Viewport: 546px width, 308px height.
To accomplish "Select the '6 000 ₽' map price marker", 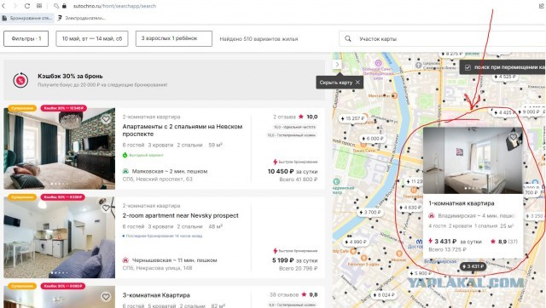I will pos(373,139).
